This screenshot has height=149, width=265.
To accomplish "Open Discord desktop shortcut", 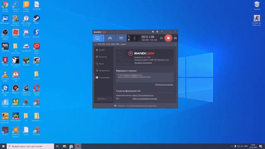I will point(26,33).
